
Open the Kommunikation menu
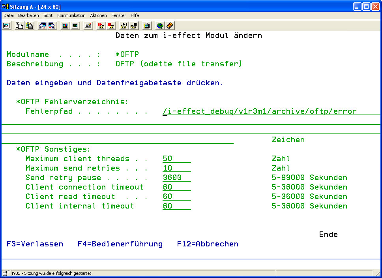point(71,15)
